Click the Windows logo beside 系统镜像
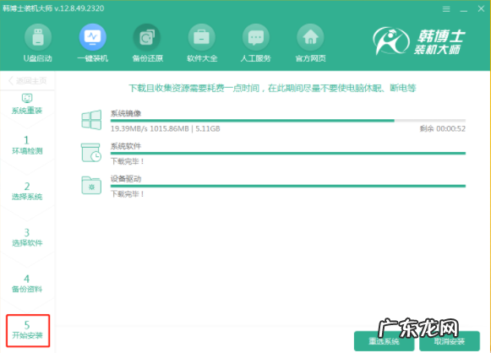This screenshot has height=353, width=491. 91,120
